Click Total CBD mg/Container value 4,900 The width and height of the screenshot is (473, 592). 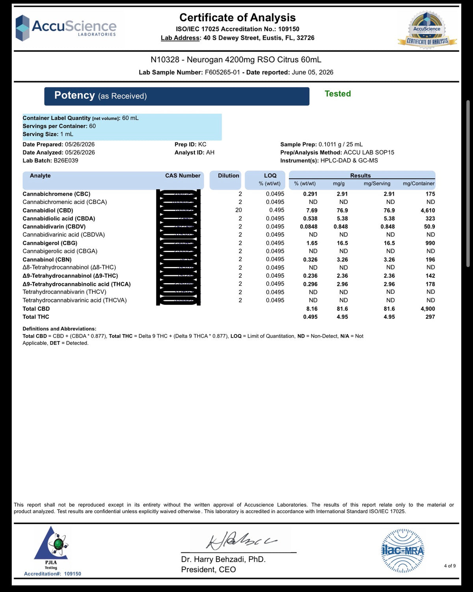click(428, 309)
